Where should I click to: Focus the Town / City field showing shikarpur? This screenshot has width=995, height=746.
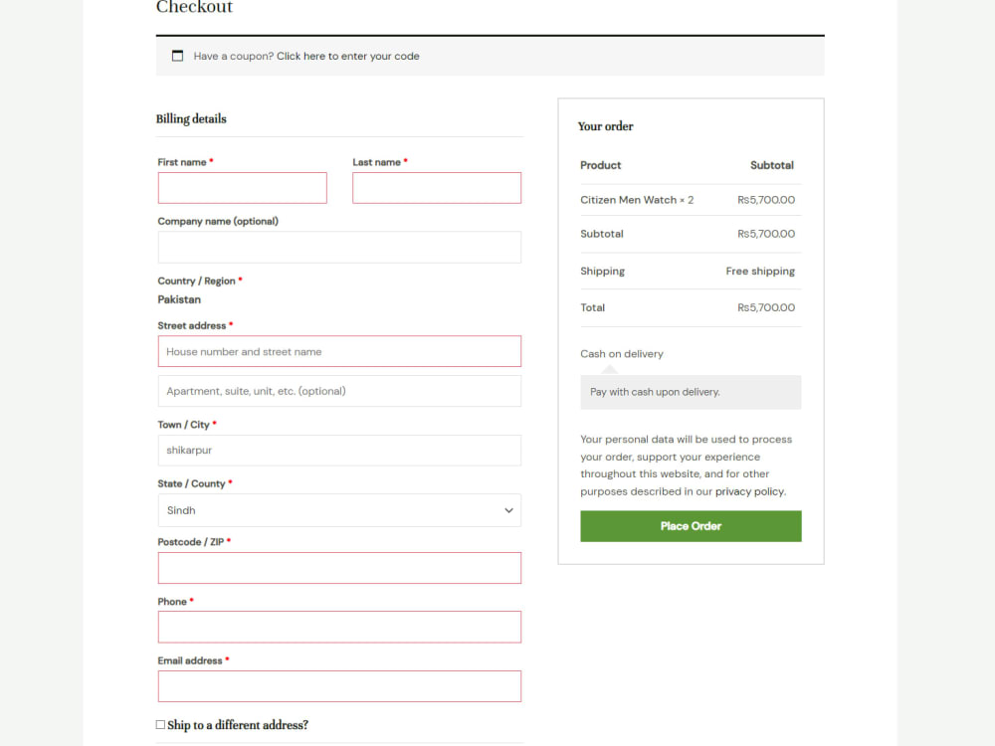point(339,450)
